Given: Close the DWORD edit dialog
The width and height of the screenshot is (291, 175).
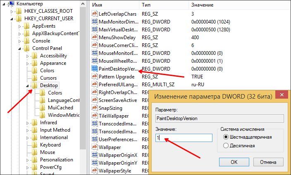Looking at the screenshot, I should click(x=282, y=95).
